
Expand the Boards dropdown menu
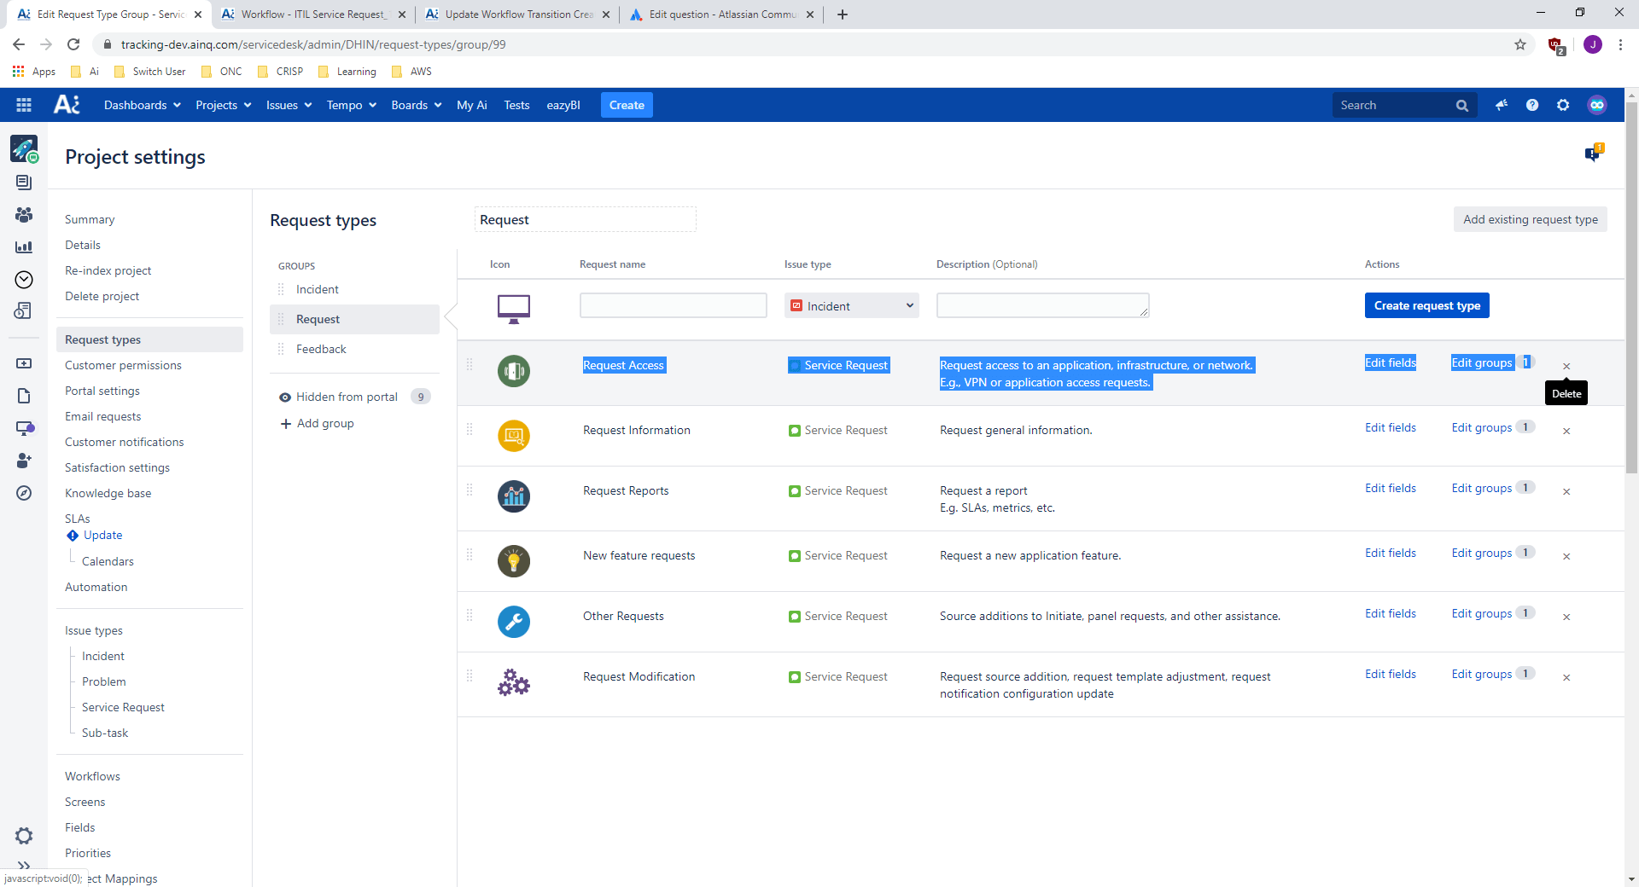(x=416, y=104)
